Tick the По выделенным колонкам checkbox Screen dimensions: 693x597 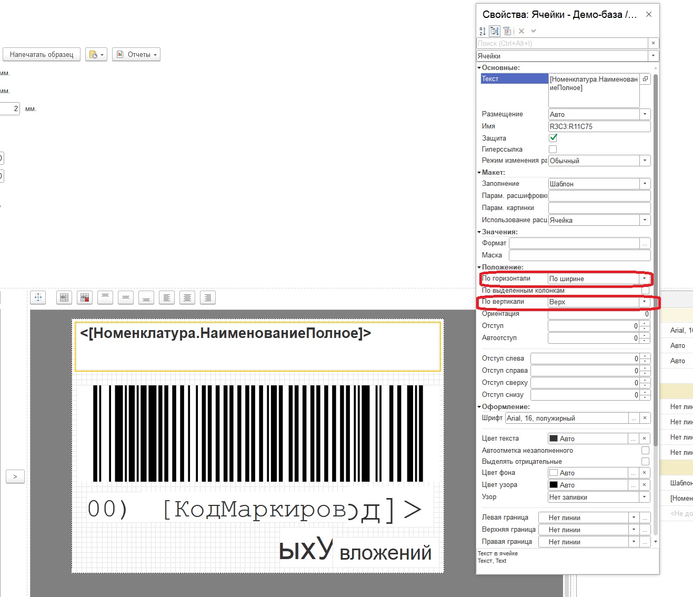[x=645, y=291]
